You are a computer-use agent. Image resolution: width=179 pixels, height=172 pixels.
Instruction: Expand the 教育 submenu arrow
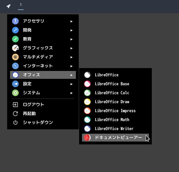pos(71,39)
